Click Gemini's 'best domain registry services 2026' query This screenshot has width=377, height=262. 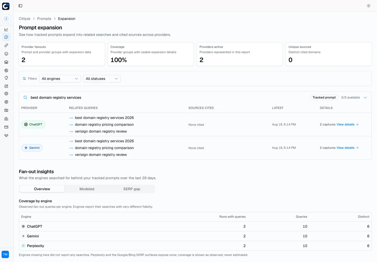point(104,141)
